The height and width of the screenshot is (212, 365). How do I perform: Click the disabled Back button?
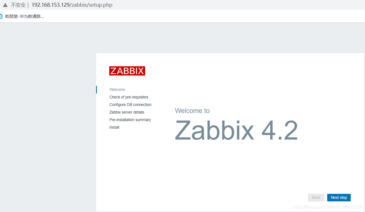(x=316, y=197)
